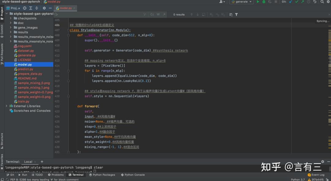Start debugging with the Debug icon
This screenshot has height=181, width=331.
264,2
